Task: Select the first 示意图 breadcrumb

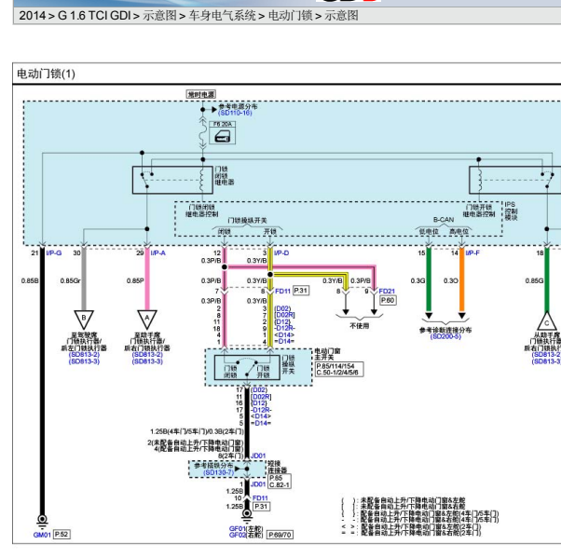Action: click(160, 16)
